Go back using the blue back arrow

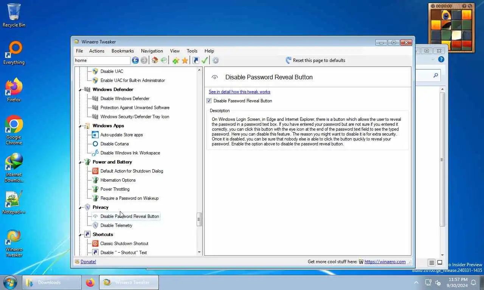tap(135, 60)
